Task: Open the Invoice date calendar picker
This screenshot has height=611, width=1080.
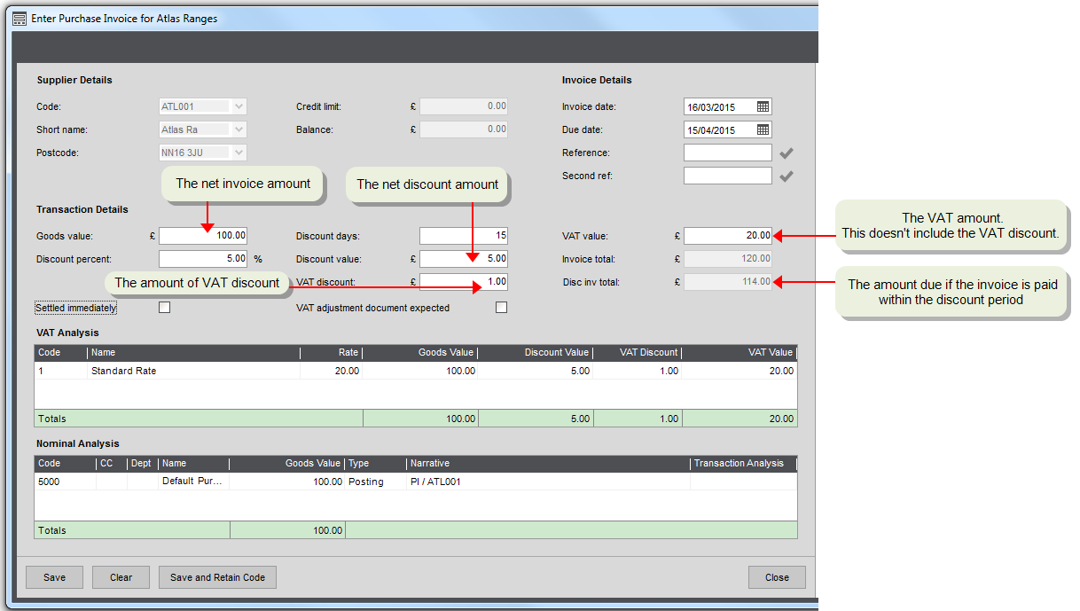Action: (x=763, y=106)
